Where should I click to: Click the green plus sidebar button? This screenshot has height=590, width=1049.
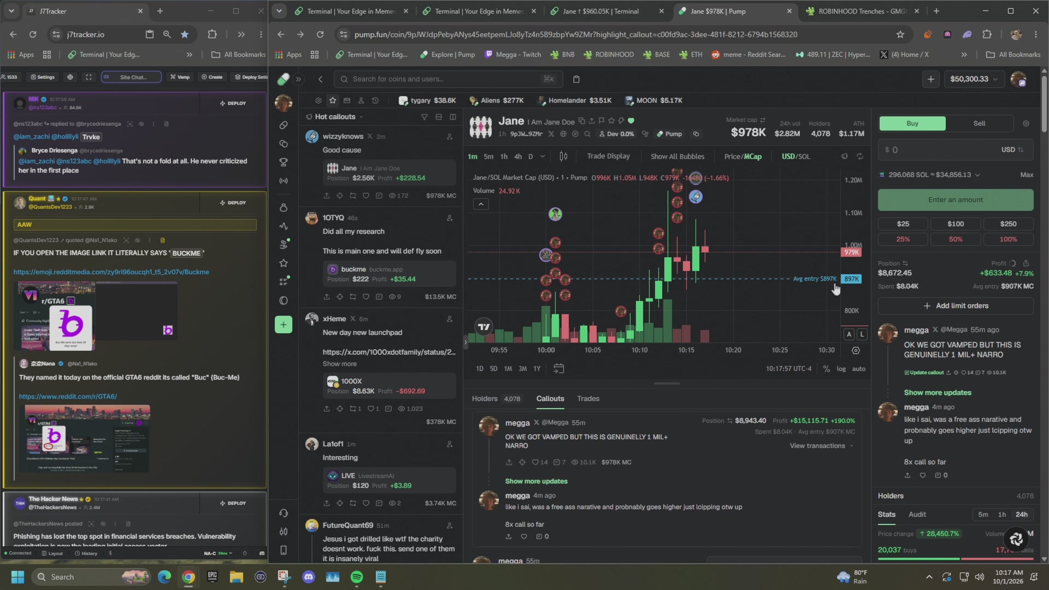pos(283,324)
